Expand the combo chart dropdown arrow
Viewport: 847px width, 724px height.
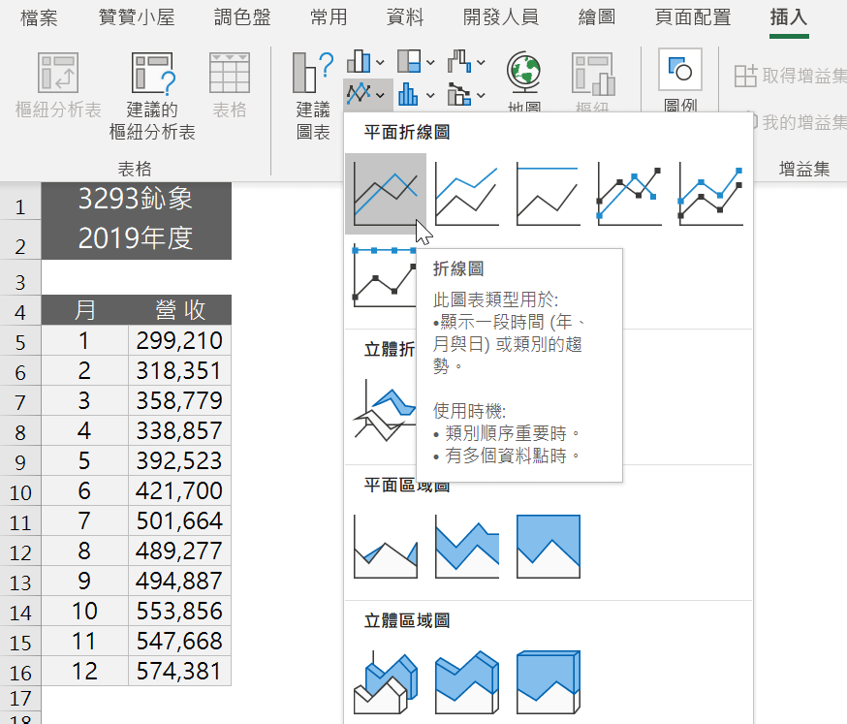pyautogui.click(x=481, y=95)
